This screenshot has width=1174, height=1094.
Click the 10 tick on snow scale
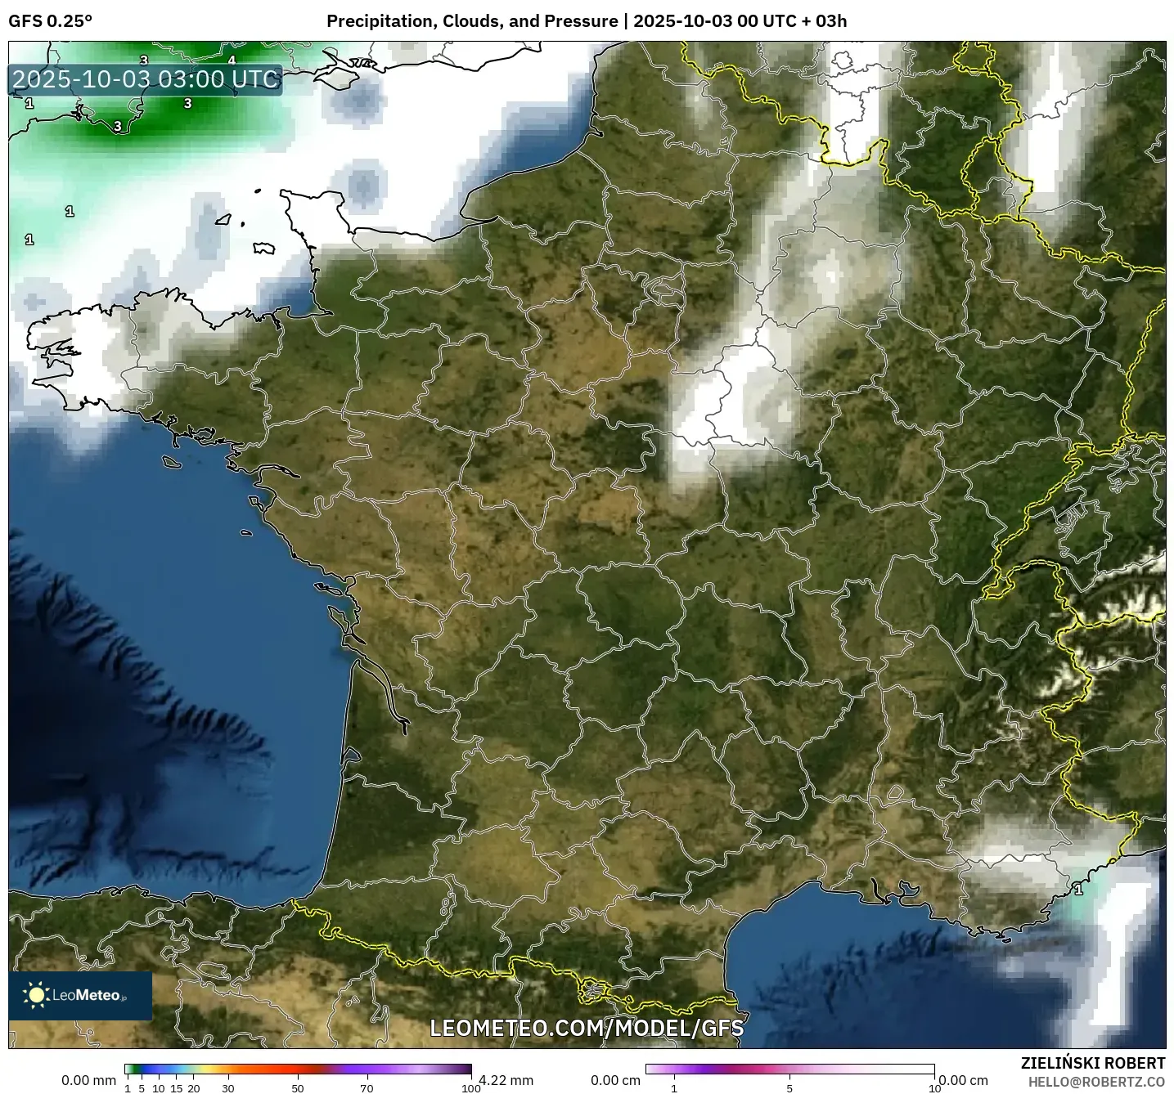click(933, 1088)
